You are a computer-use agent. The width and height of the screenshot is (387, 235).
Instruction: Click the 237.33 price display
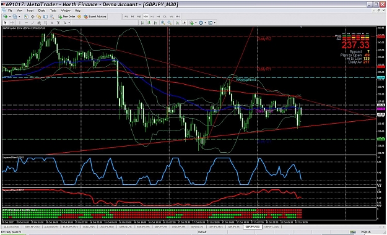tap(355, 45)
